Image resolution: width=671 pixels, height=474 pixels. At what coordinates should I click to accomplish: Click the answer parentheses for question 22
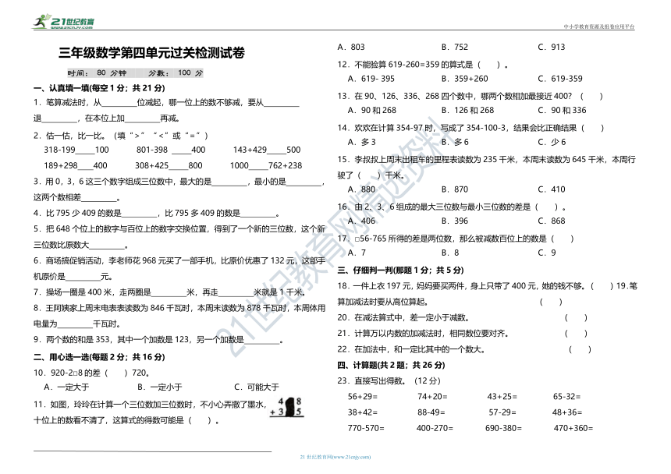(580, 349)
